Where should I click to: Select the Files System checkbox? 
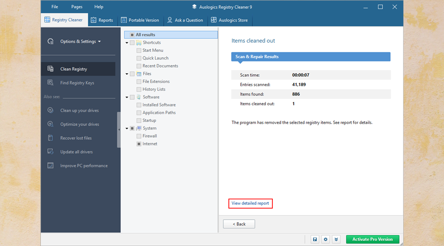[x=132, y=74]
